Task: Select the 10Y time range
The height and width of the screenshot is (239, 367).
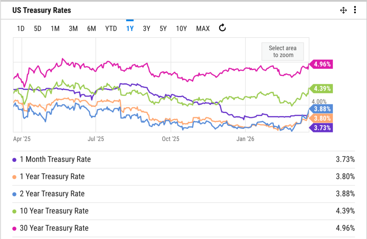Action: [x=181, y=29]
